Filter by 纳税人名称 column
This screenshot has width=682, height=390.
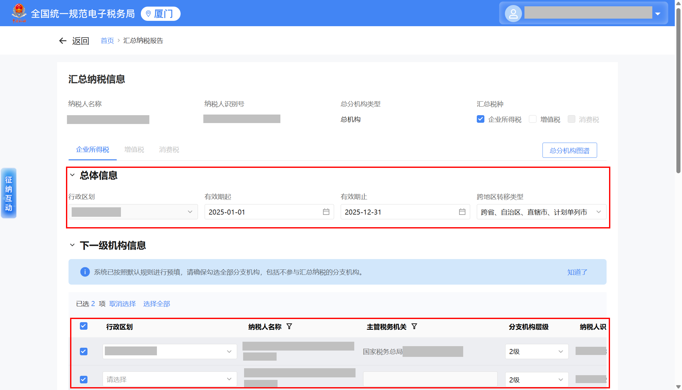coord(289,326)
